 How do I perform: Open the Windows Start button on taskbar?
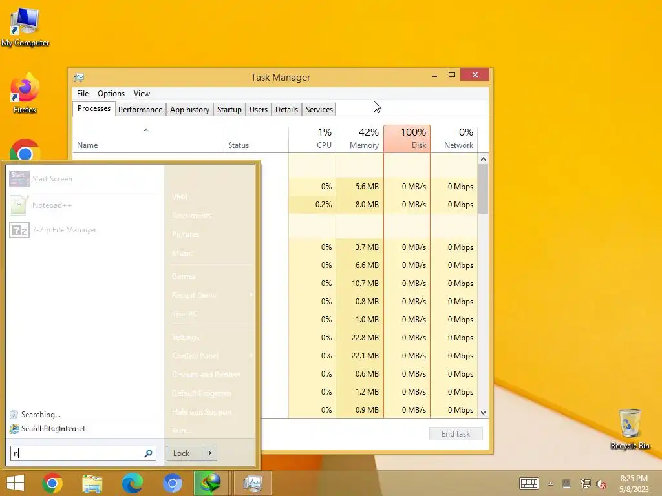coord(16,483)
